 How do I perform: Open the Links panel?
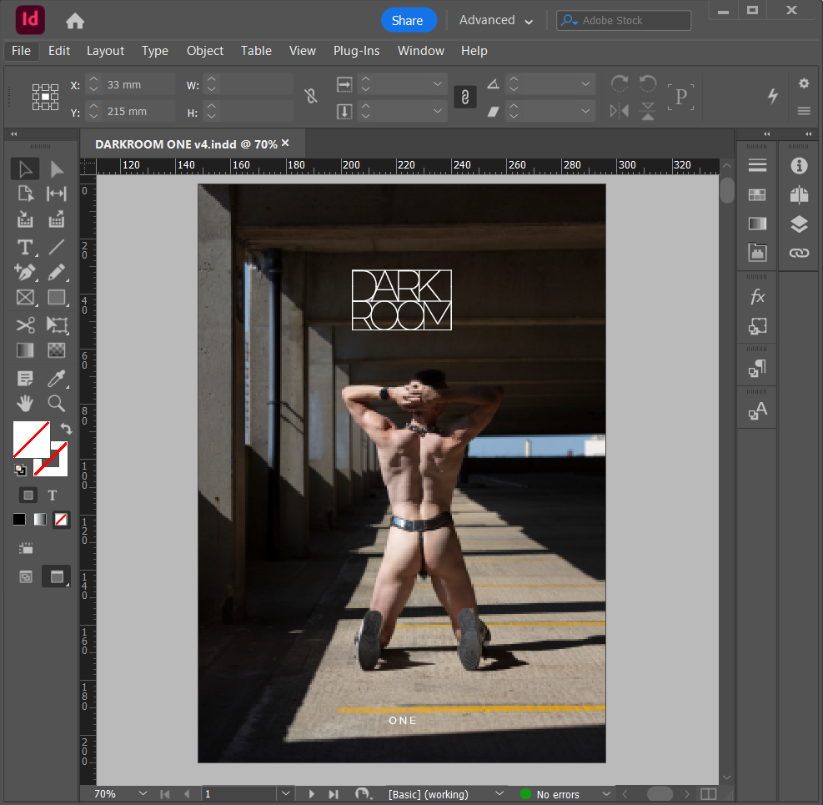pyautogui.click(x=799, y=253)
